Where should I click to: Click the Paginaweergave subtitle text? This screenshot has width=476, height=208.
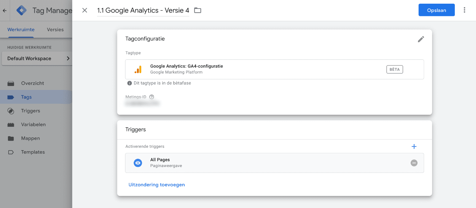pos(166,166)
